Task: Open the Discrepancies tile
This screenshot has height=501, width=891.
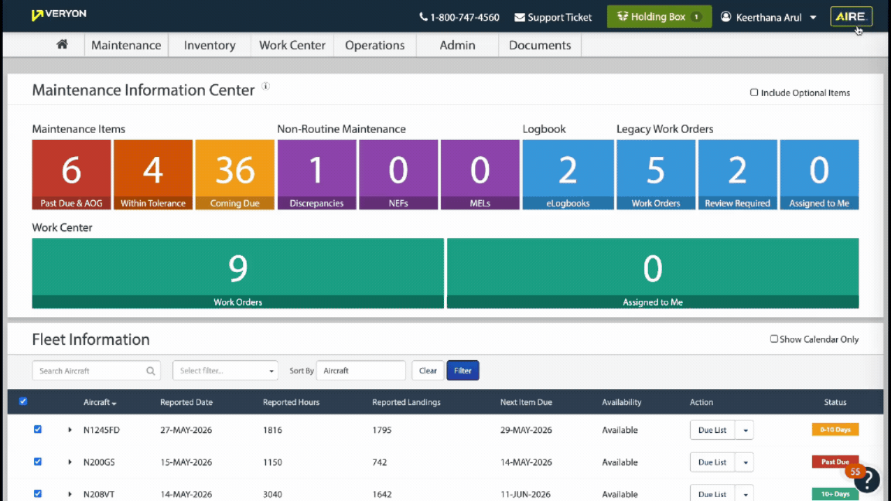Action: [x=316, y=175]
